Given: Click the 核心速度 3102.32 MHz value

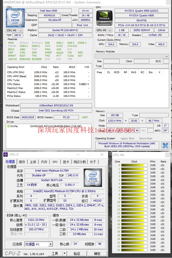Looking at the screenshot, I should coord(36,220).
